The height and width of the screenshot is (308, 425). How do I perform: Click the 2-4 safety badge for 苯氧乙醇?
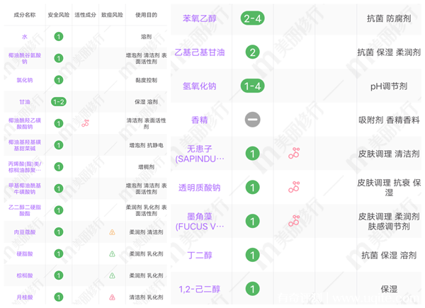(x=252, y=18)
